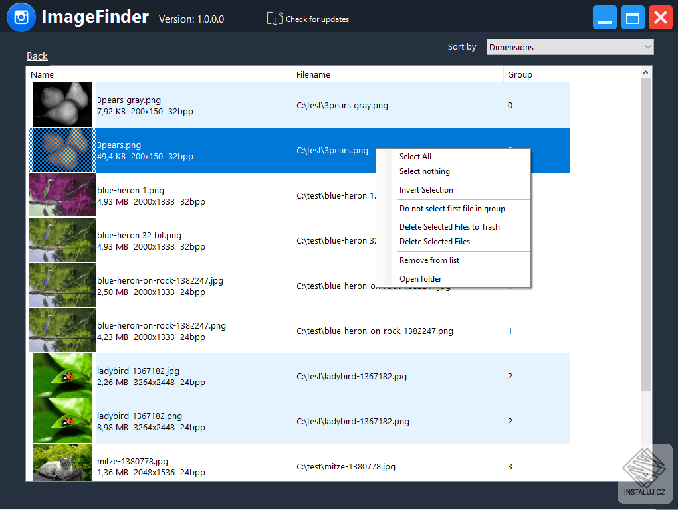Click the Check for updates download icon
Viewport: 678px width, 510px height.
click(x=275, y=19)
